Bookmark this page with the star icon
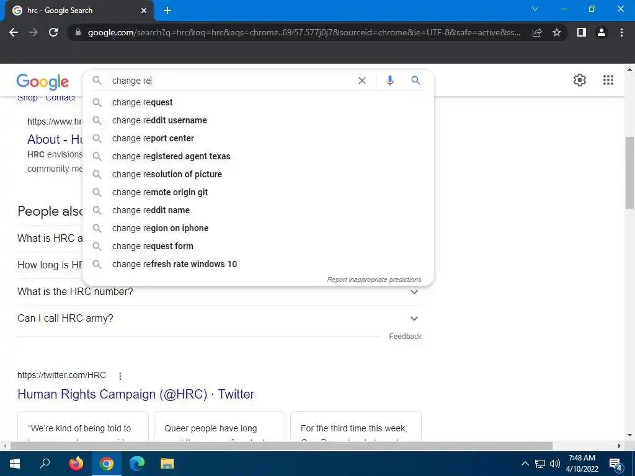 tap(557, 32)
